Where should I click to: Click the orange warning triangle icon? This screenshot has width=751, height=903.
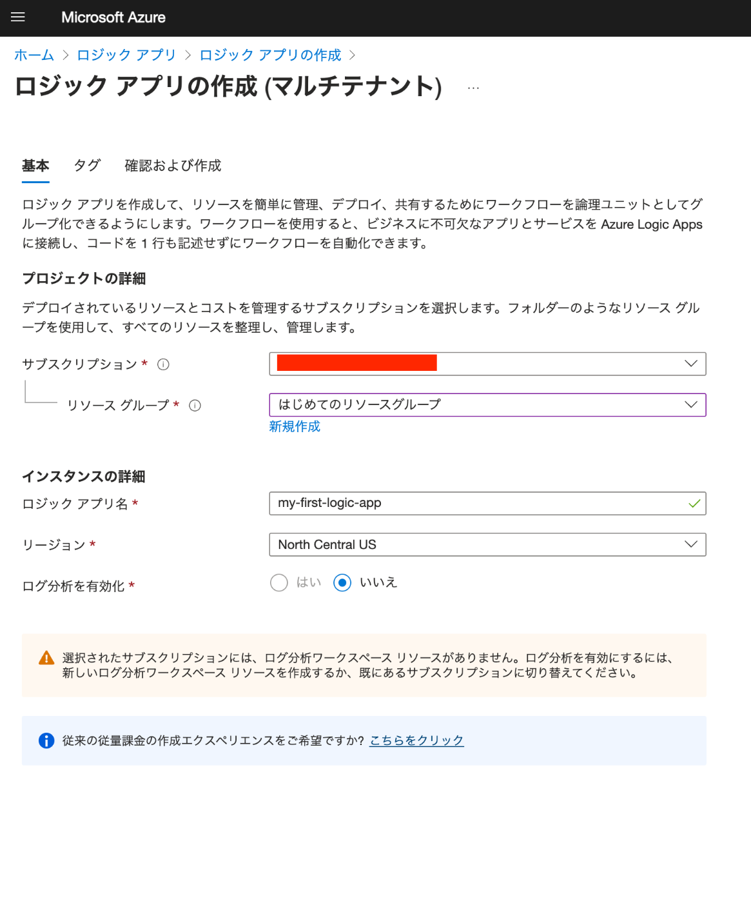coord(46,658)
